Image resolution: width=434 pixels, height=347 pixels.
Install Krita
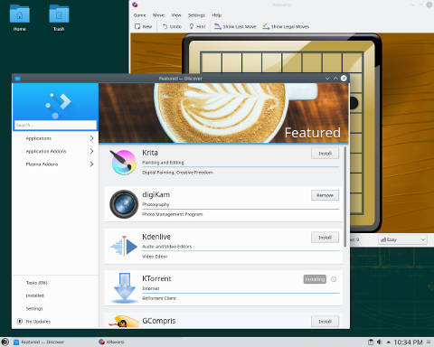coord(325,154)
